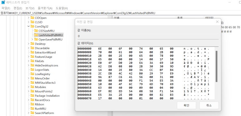This screenshot has width=241, height=116.
Task: Open the 편집(E) menu
Action: 18,8
